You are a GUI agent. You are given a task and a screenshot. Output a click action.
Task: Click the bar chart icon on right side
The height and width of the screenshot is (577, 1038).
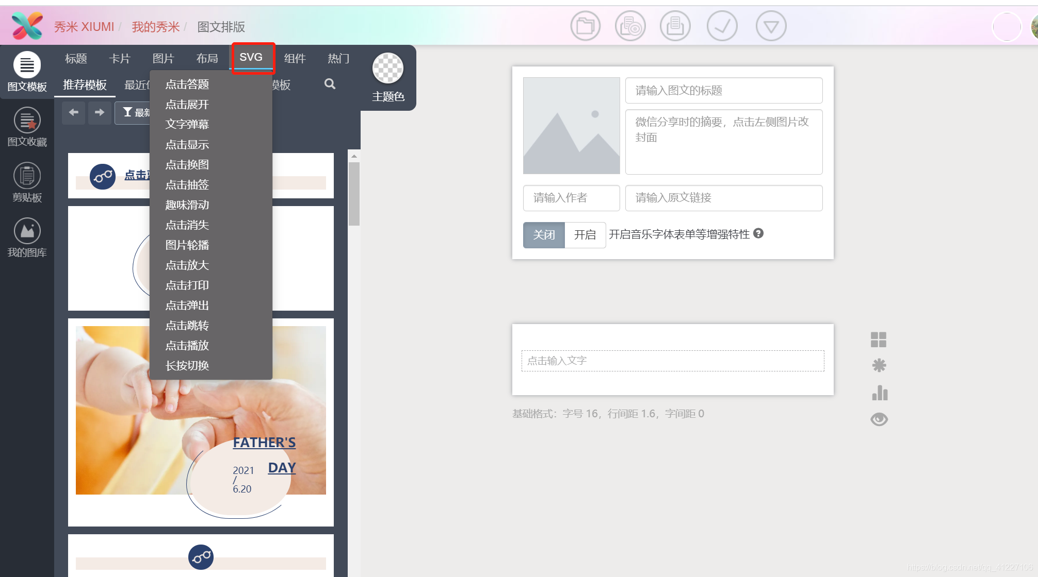tap(879, 393)
